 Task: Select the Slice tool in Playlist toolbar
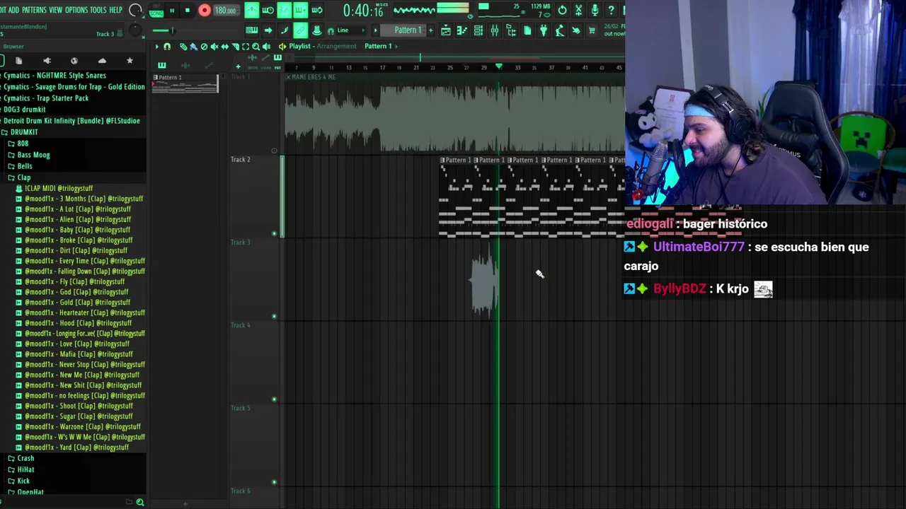pyautogui.click(x=236, y=47)
